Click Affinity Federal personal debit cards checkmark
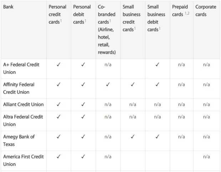Screen dimensions: 221x172 point(83,85)
